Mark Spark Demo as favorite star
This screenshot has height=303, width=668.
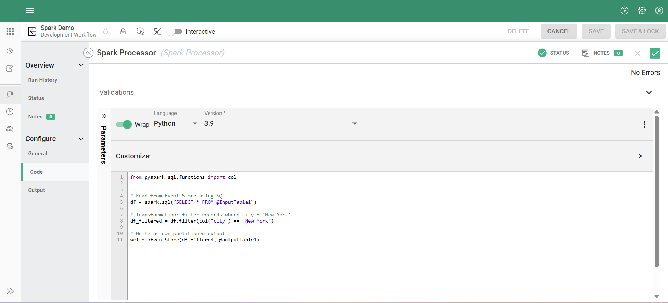tap(106, 31)
